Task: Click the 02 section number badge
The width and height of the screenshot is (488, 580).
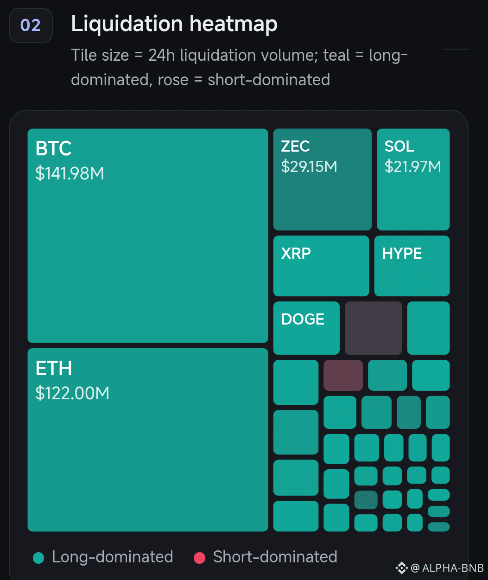Action: (x=31, y=25)
